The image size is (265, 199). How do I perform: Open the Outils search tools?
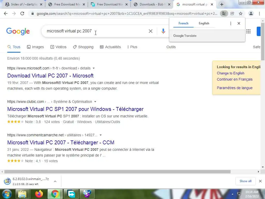pos(171,47)
